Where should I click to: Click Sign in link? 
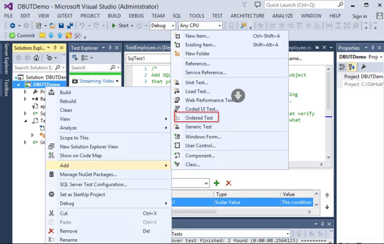click(x=359, y=16)
